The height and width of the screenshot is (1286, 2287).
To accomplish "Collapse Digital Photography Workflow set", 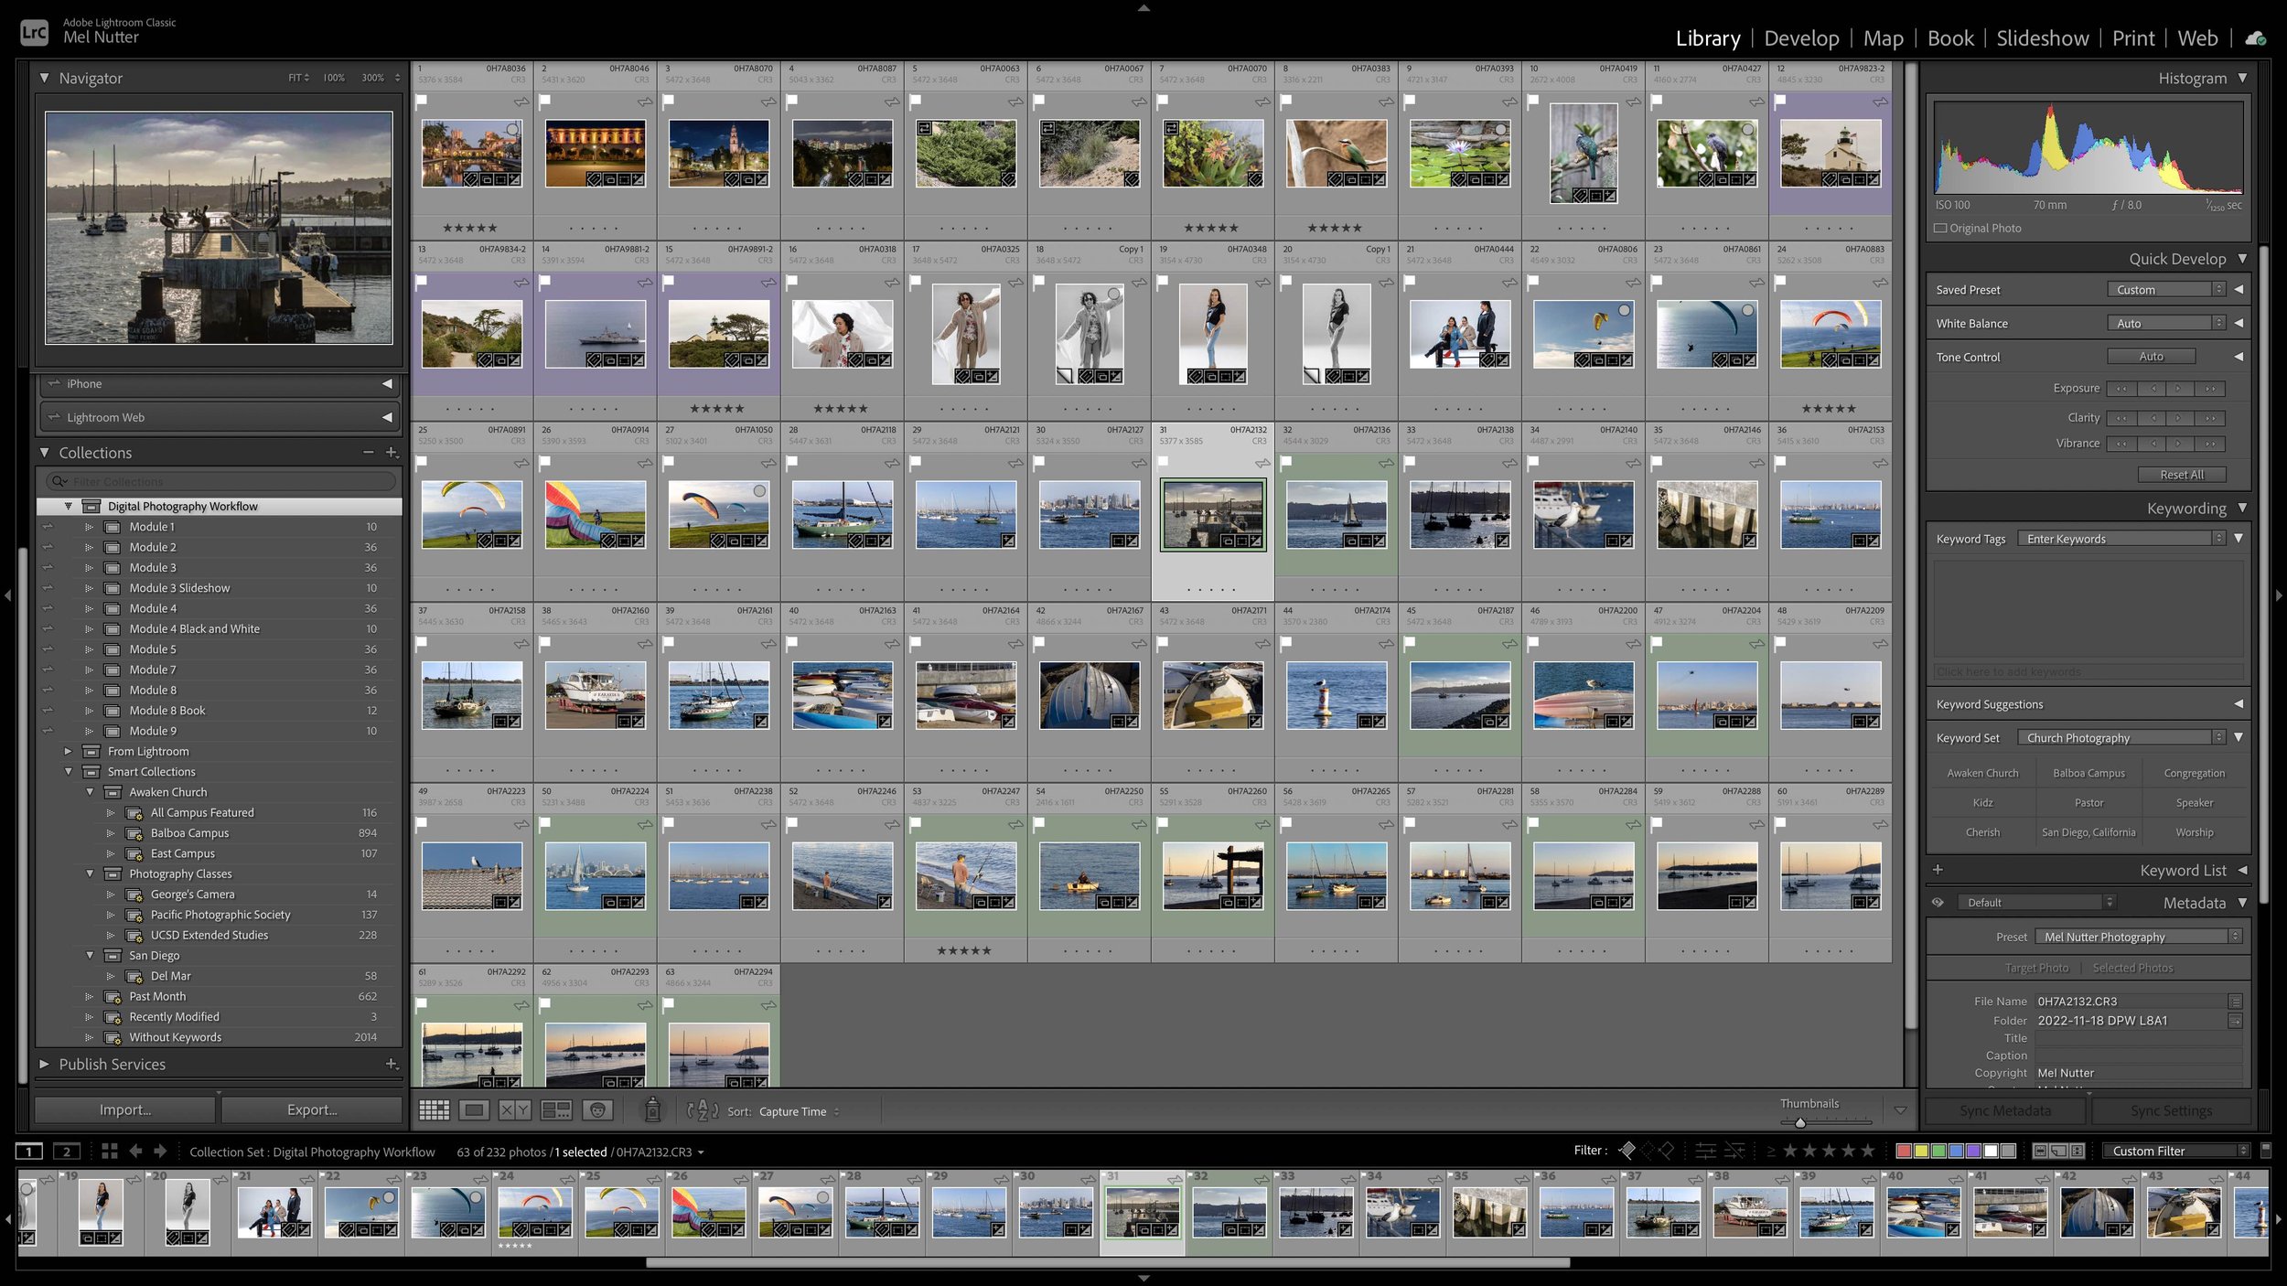I will click(x=68, y=506).
